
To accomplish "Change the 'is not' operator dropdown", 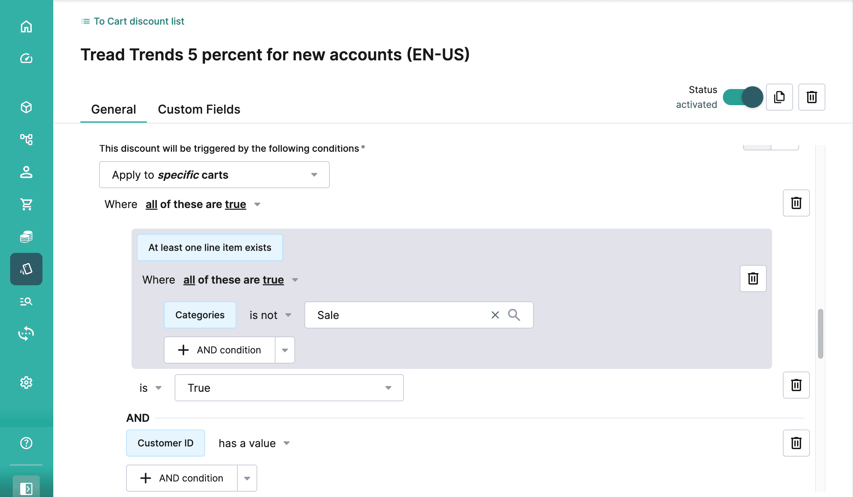I will click(x=270, y=315).
